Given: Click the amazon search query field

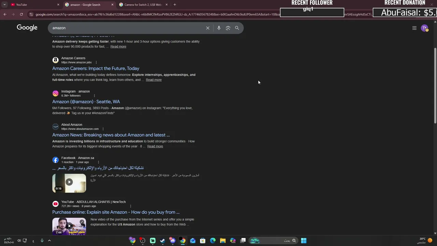Looking at the screenshot, I should [x=126, y=28].
